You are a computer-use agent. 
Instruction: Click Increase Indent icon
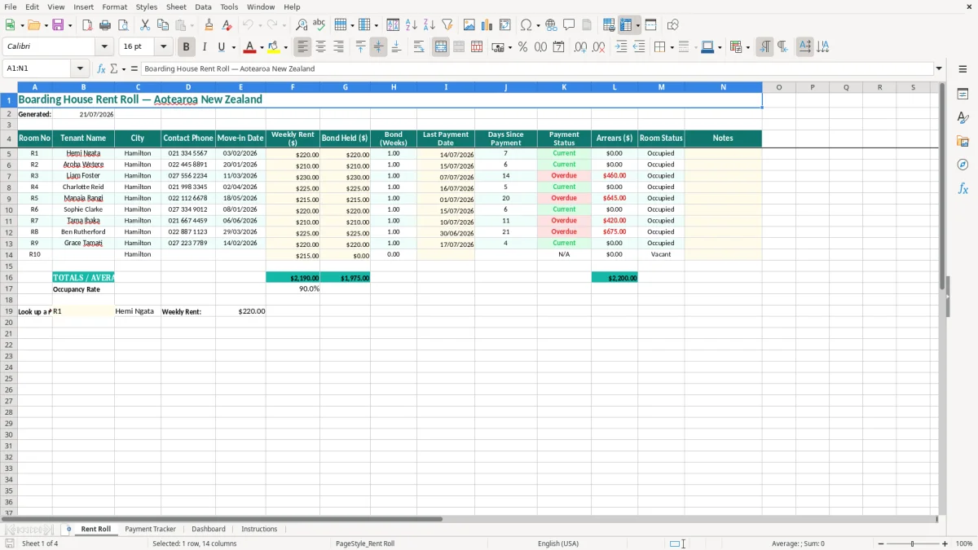(621, 47)
